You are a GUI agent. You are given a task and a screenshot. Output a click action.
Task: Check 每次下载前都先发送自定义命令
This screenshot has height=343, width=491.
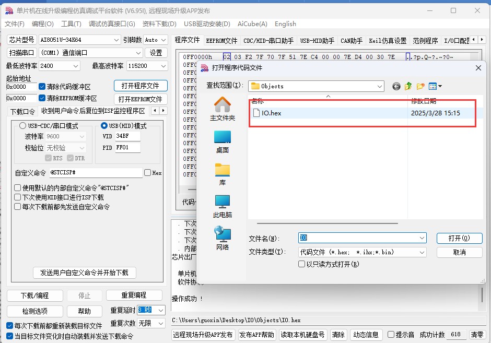coord(18,207)
